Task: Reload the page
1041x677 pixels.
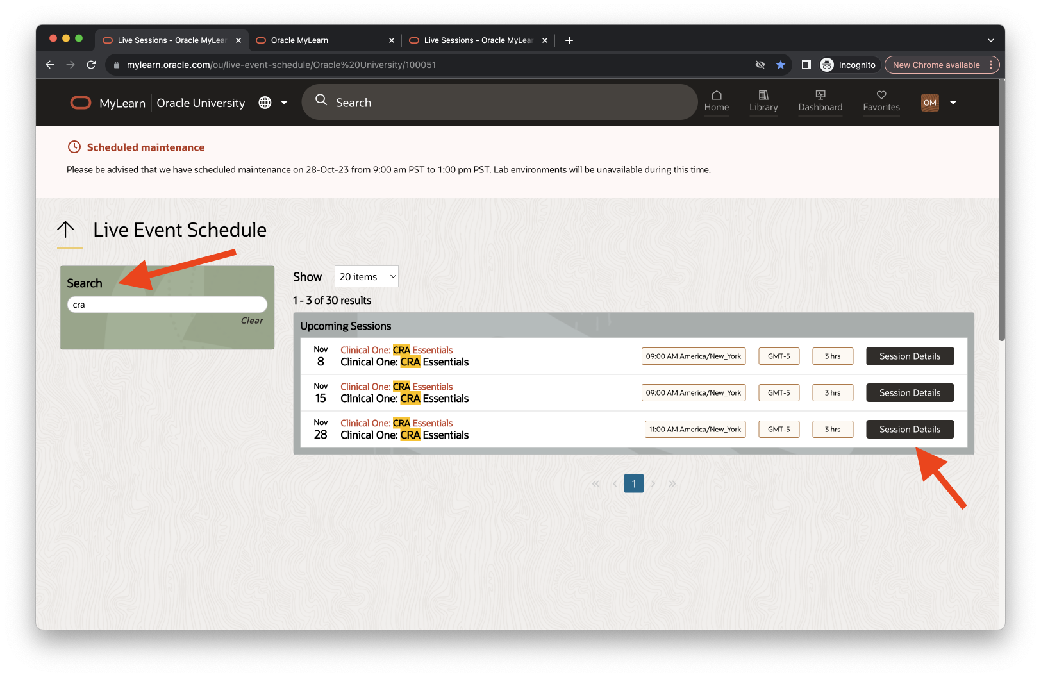Action: click(x=91, y=65)
